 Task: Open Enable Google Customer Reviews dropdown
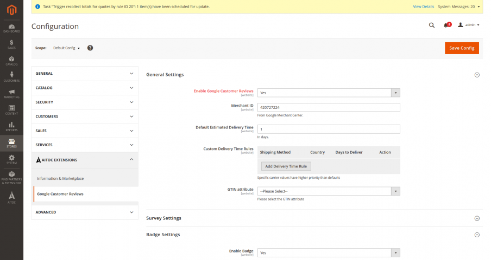coord(329,93)
